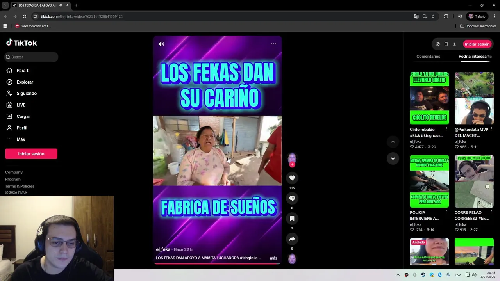The width and height of the screenshot is (500, 281).
Task: Go to the next video arrow
Action: [393, 158]
